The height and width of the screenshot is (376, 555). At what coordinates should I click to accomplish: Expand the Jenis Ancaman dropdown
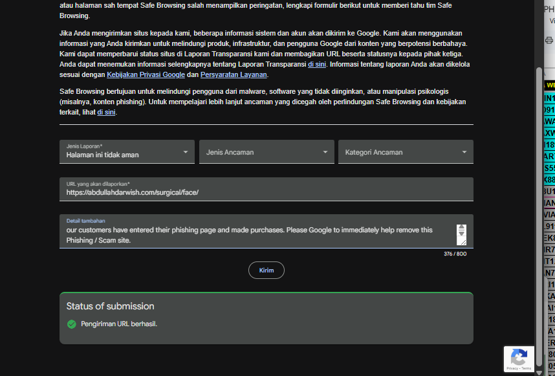(x=267, y=152)
